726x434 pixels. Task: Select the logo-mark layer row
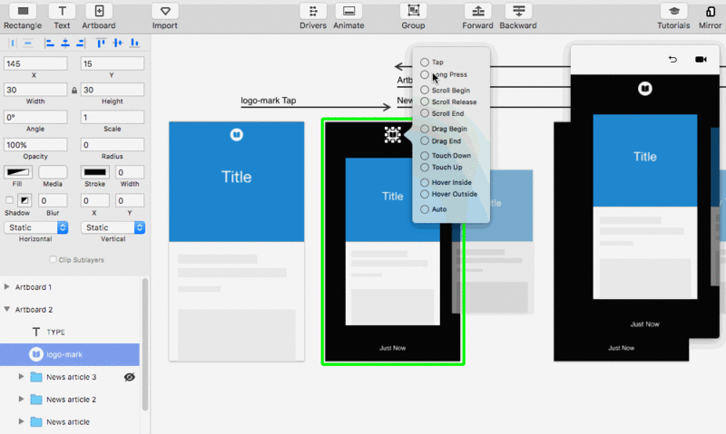(x=70, y=354)
